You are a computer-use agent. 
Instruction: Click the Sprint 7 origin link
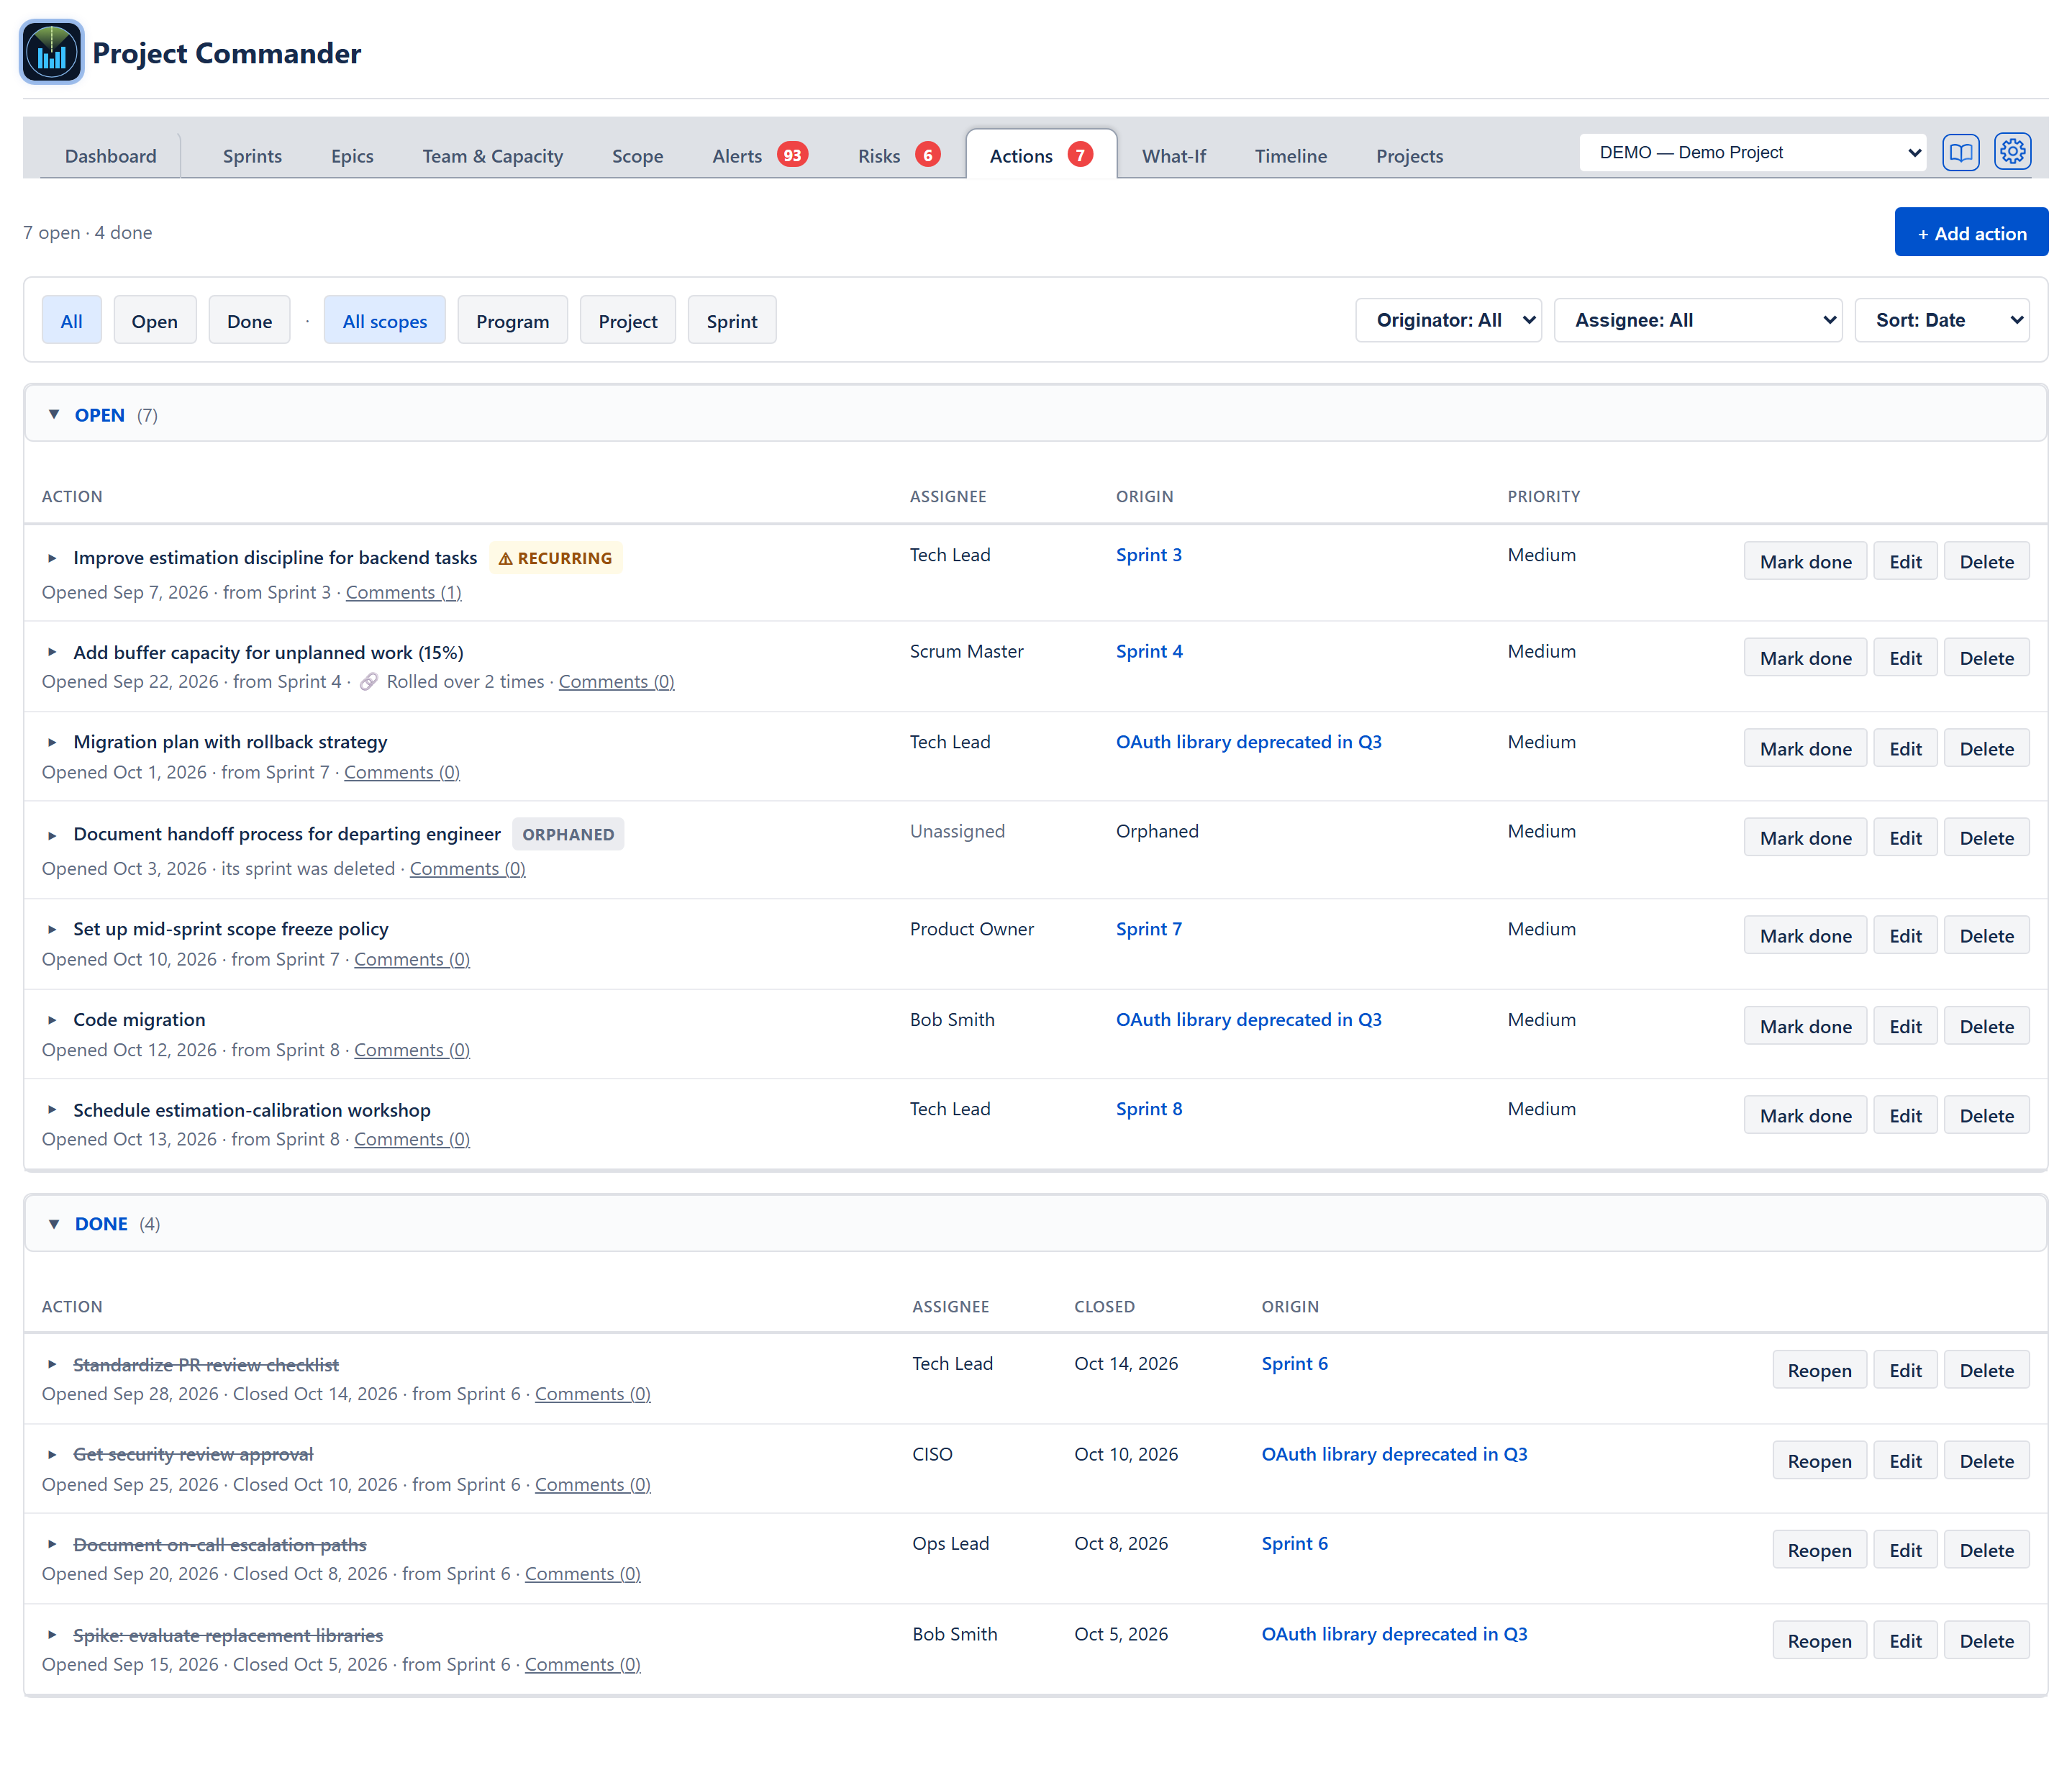(1148, 929)
